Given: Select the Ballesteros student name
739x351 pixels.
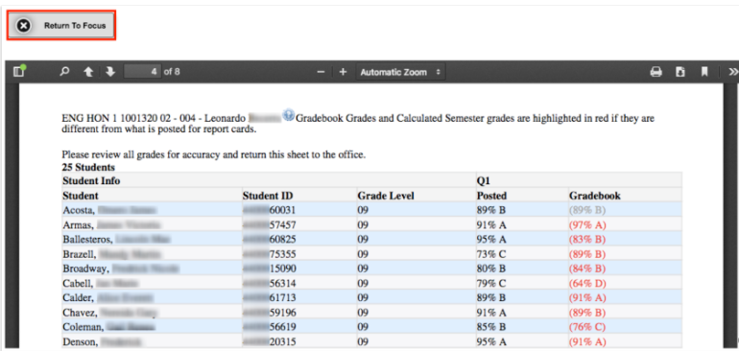Looking at the screenshot, I should pos(116,240).
